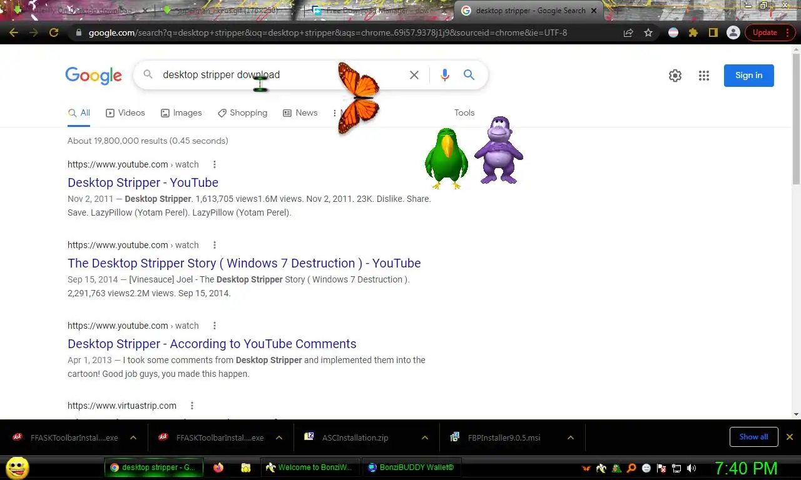Open The Desktop Stripper Story result link
801x480 pixels.
click(x=244, y=263)
